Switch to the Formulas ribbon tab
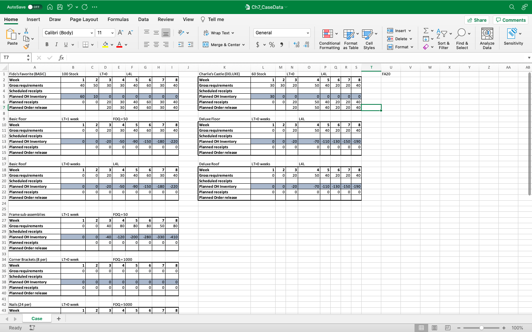The image size is (532, 332). point(118,19)
